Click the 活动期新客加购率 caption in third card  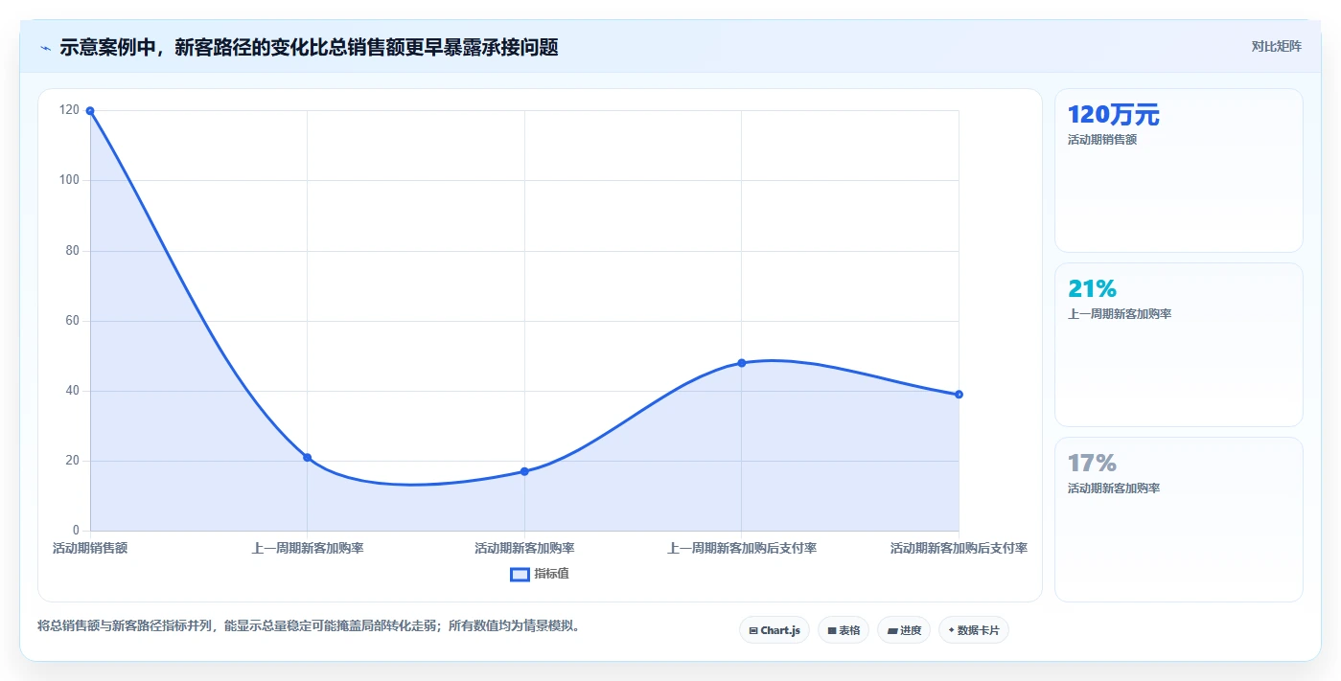click(1114, 488)
